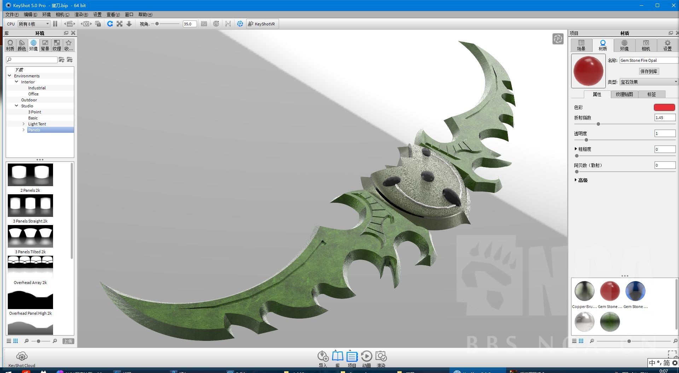Click the performance mode globe icon

[x=216, y=24]
